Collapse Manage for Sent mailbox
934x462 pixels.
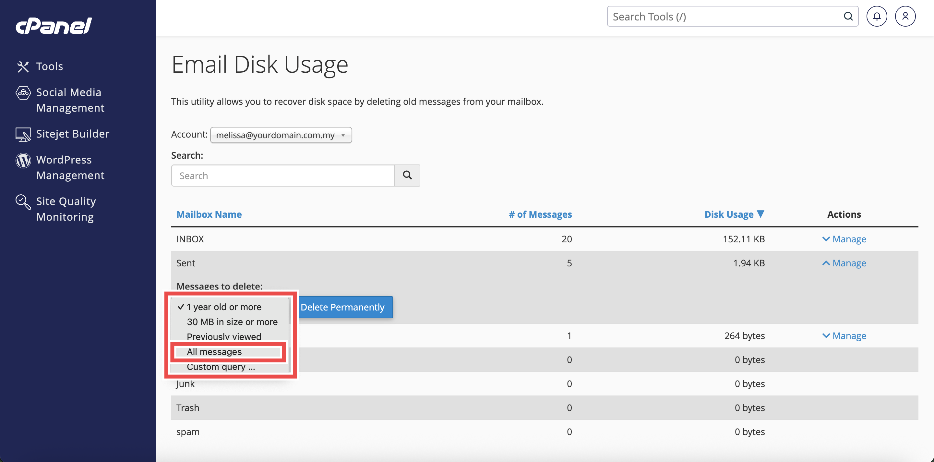(844, 263)
